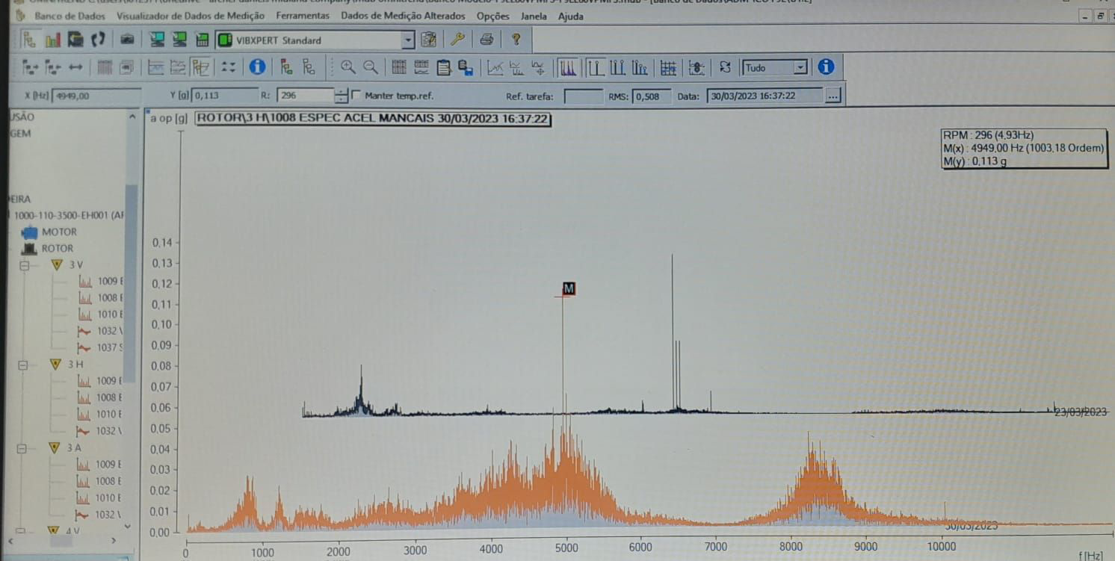The width and height of the screenshot is (1115, 561).
Task: Click the grid overlay icon
Action: point(669,67)
